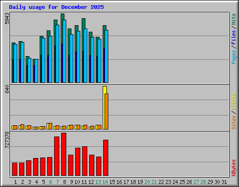
Task: Click the day 12 axis label
Action: click(91, 182)
